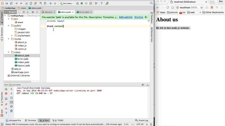Click the Rerun icon in main toolbar
225x126 pixels.
point(77,3)
